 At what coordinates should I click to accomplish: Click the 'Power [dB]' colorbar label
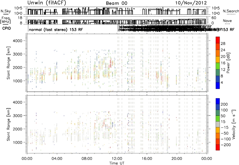[228, 63]
